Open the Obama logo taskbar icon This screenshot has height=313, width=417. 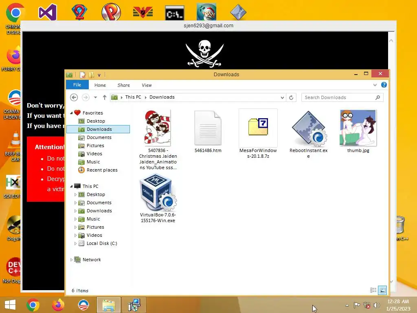coord(83,305)
